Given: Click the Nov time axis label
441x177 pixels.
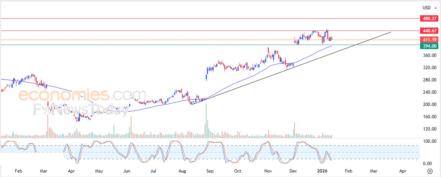Looking at the screenshot, I should click(x=268, y=171).
